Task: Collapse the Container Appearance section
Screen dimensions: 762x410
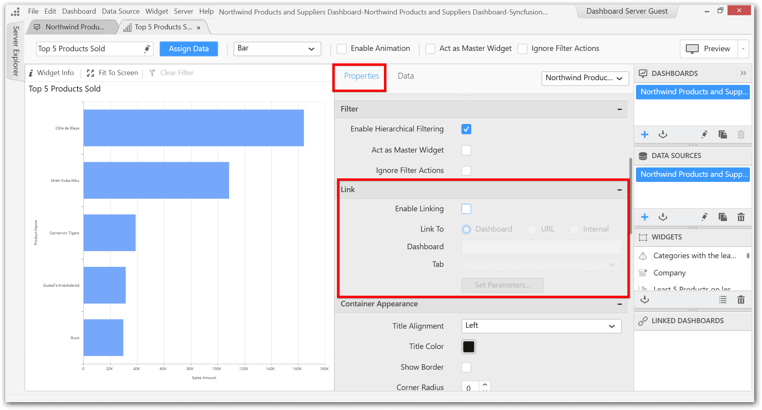Action: coord(620,304)
